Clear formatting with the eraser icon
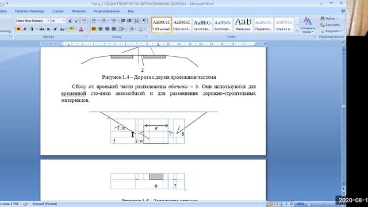This screenshot has width=368, height=207. pyautogui.click(x=84, y=21)
